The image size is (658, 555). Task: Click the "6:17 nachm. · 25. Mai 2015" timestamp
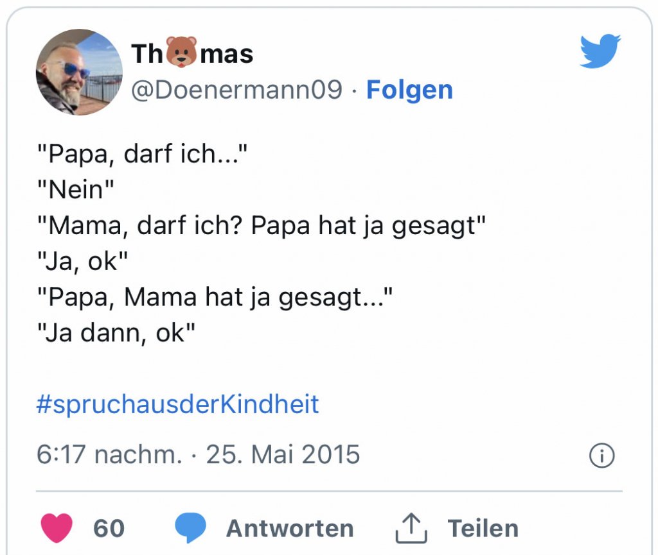point(198,455)
